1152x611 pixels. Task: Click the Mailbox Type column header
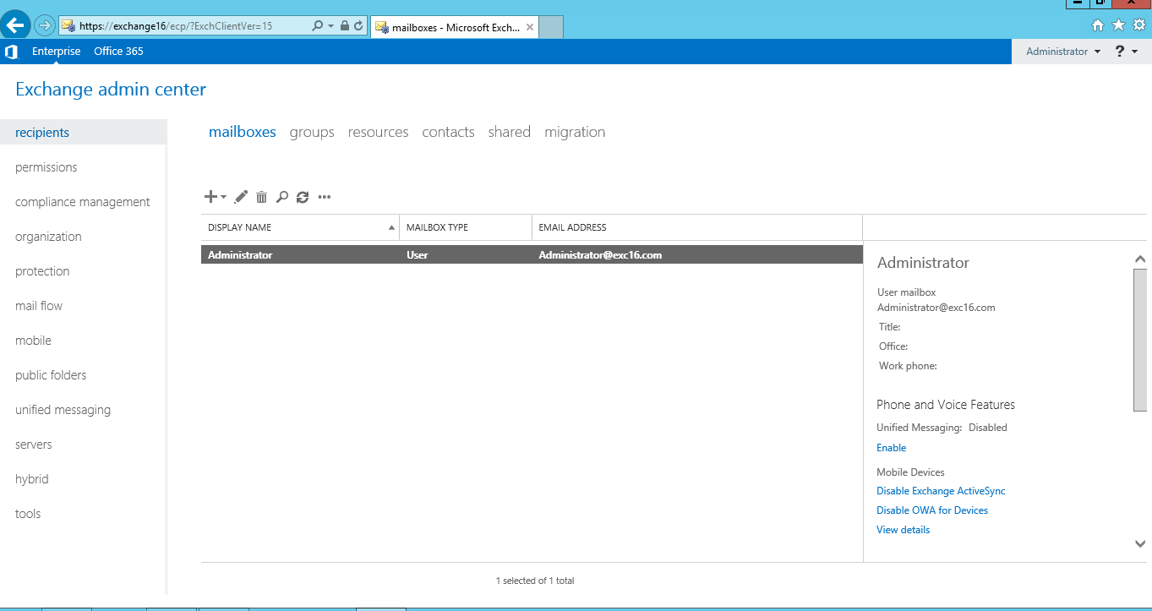(465, 227)
